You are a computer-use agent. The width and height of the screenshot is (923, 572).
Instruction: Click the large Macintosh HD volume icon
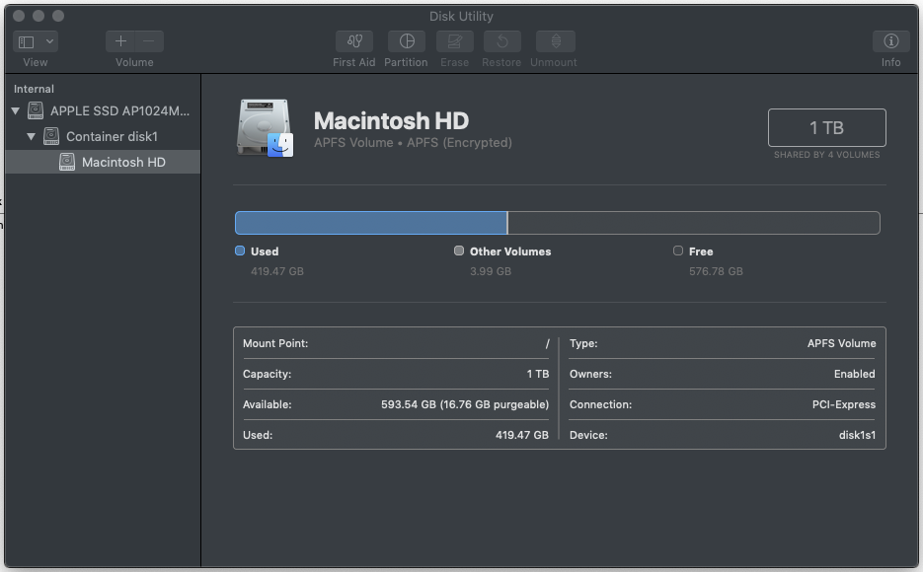click(x=265, y=128)
